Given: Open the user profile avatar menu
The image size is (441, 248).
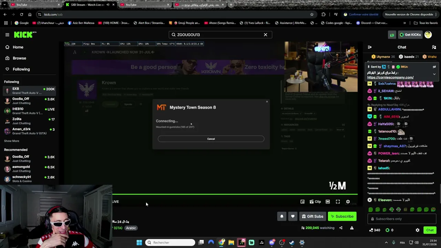Looking at the screenshot, I should [x=428, y=35].
